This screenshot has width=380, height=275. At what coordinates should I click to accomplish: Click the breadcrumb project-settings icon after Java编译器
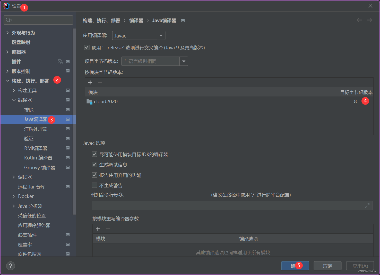click(x=183, y=21)
